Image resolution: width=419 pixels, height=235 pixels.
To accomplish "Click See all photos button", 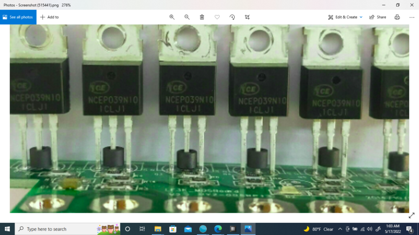I will tap(18, 17).
